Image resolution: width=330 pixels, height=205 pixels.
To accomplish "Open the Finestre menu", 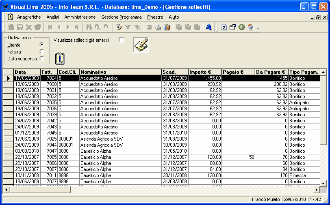I will point(155,17).
